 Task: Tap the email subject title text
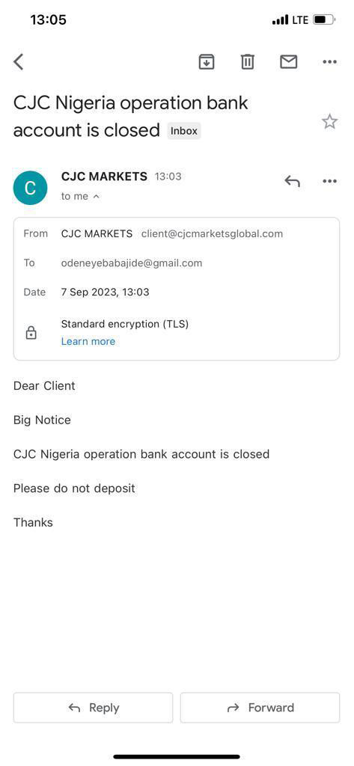point(130,116)
